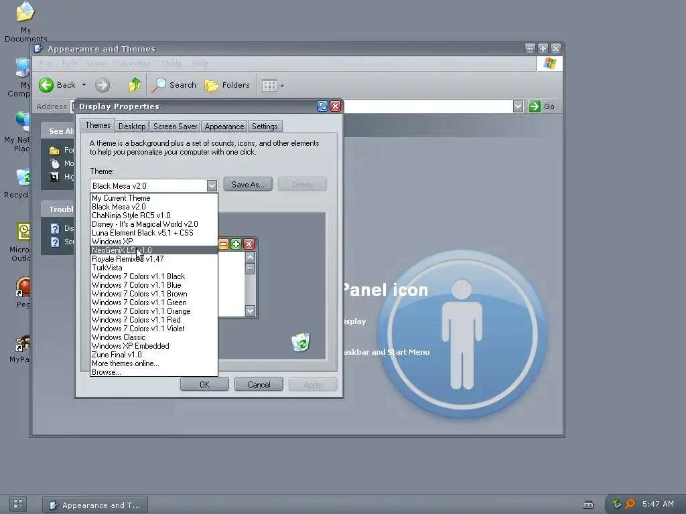
Task: Switch to the Desktop tab
Action: (x=132, y=126)
